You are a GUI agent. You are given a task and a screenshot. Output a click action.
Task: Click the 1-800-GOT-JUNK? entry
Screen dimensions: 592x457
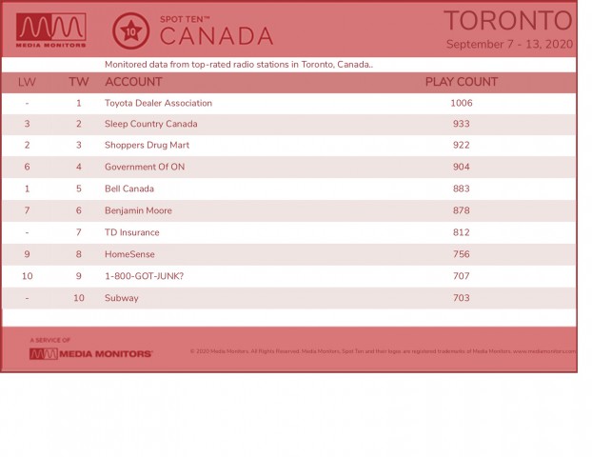(x=145, y=276)
